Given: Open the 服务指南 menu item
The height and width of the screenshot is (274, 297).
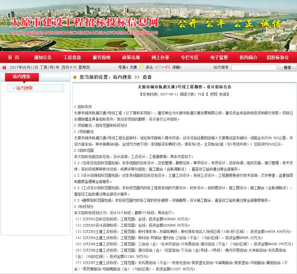Looking at the screenshot, I should [x=102, y=57].
